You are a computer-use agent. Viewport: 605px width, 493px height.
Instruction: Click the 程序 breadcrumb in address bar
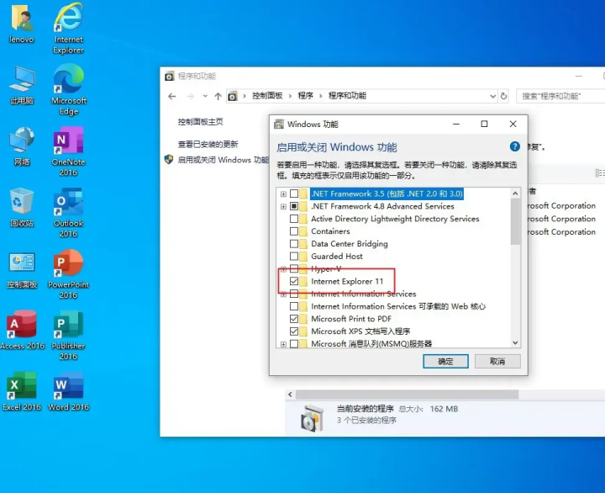[305, 96]
